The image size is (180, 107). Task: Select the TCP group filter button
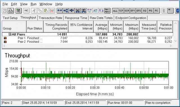(121, 11)
